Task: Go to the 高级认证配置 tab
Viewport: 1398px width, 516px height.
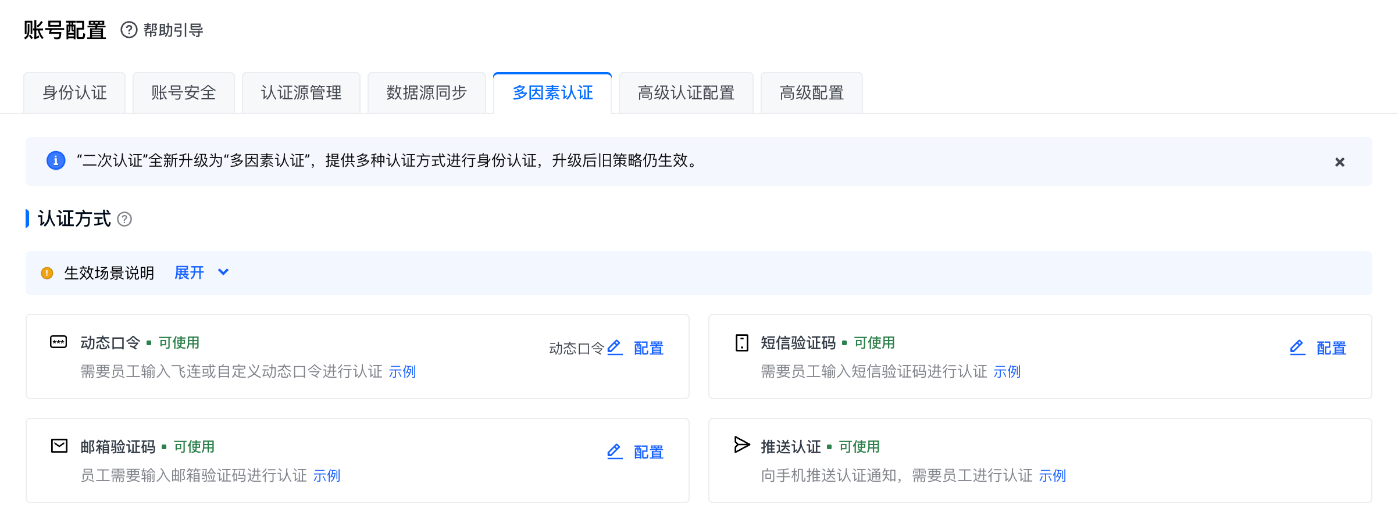Action: pos(686,93)
